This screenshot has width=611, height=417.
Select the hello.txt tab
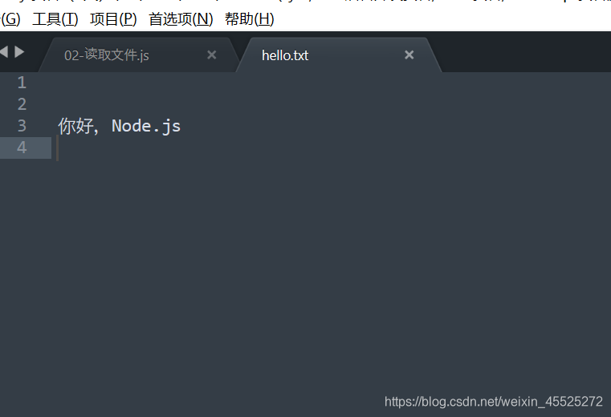285,55
